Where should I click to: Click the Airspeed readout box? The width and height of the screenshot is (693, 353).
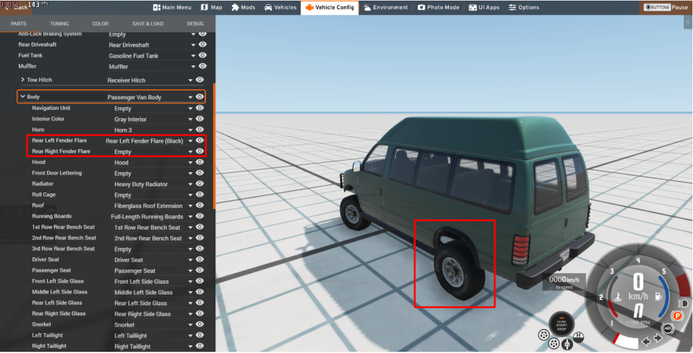(x=564, y=282)
